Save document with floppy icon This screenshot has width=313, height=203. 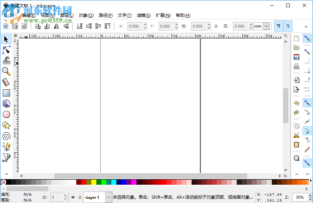coord(297,57)
